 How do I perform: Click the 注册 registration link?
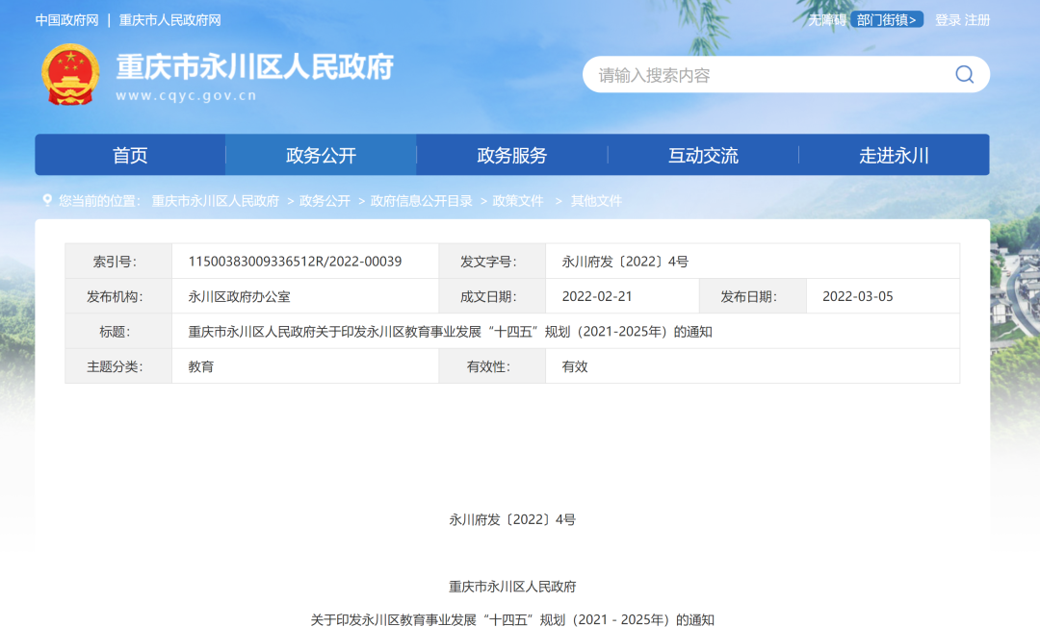point(980,19)
